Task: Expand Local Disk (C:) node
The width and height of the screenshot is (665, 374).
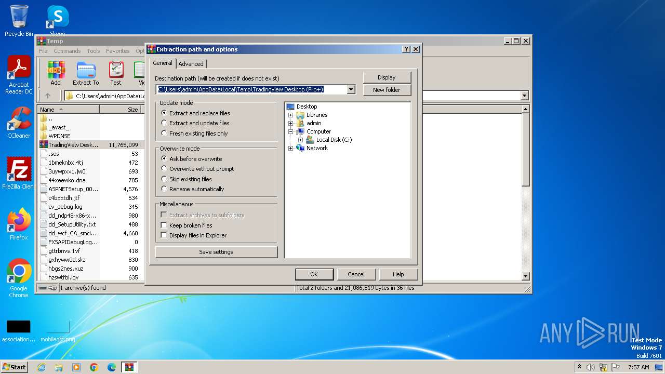Action: (x=300, y=140)
